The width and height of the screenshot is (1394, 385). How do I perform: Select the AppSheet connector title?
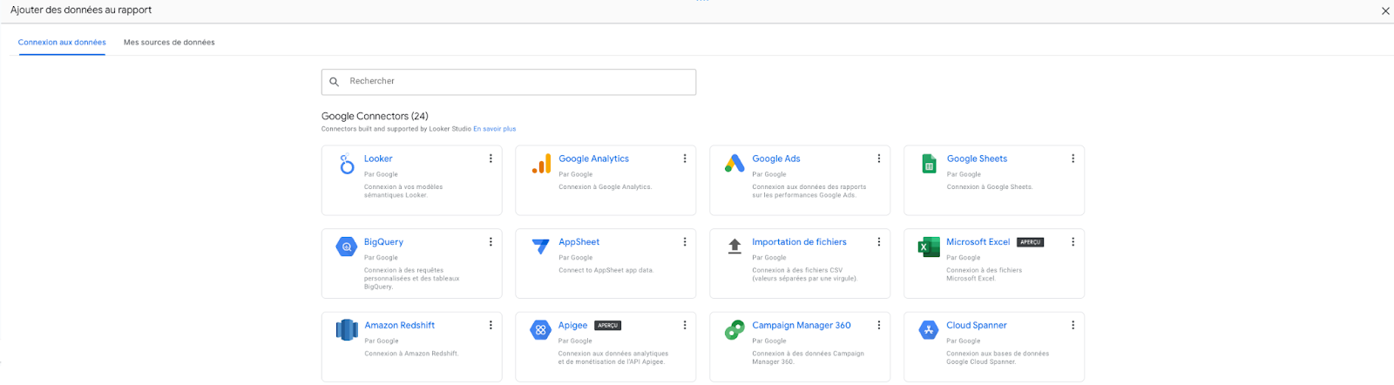point(579,242)
